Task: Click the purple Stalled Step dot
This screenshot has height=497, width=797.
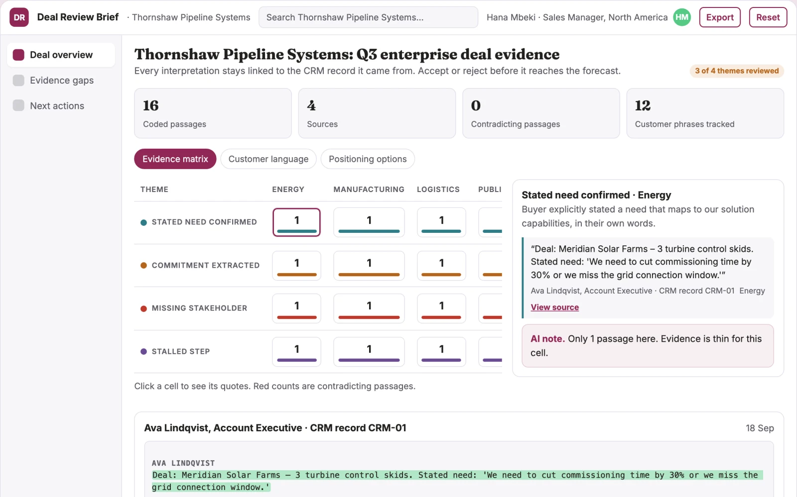Action: pyautogui.click(x=143, y=351)
